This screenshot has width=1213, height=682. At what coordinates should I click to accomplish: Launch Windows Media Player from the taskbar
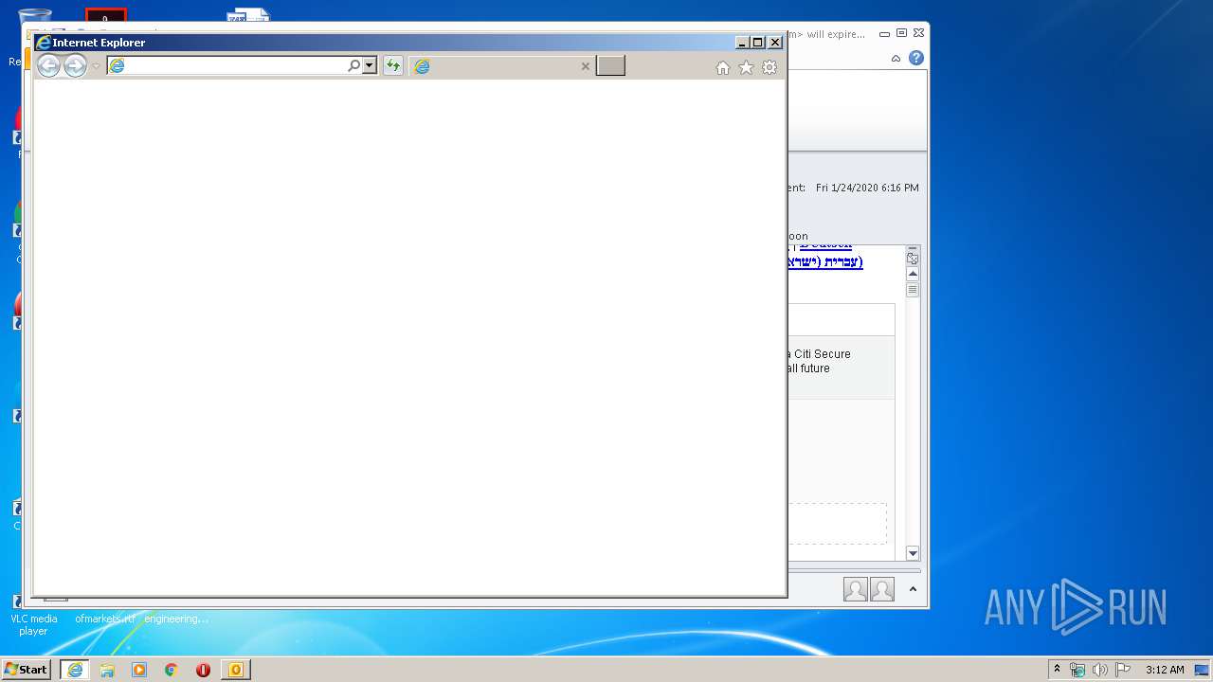(x=139, y=670)
